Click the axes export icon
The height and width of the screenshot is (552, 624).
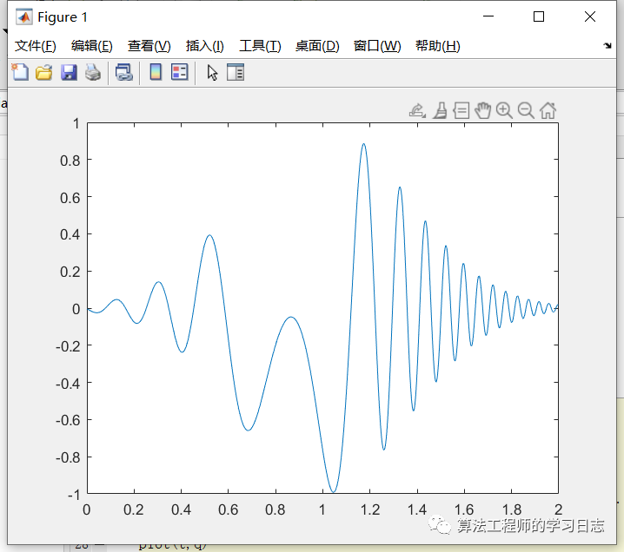pos(417,110)
